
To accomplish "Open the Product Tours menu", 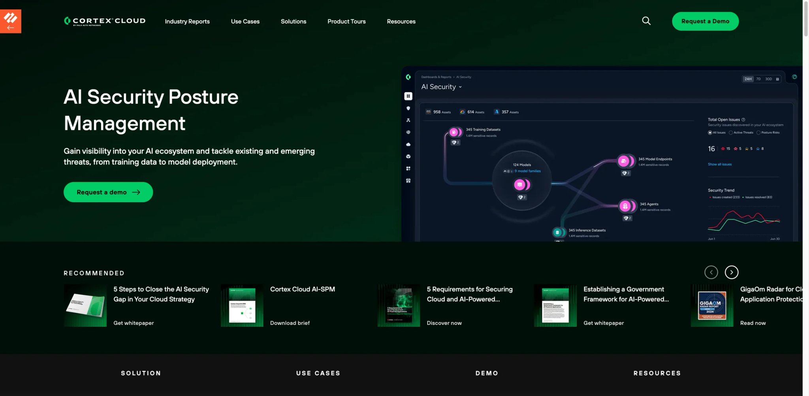I will click(346, 21).
